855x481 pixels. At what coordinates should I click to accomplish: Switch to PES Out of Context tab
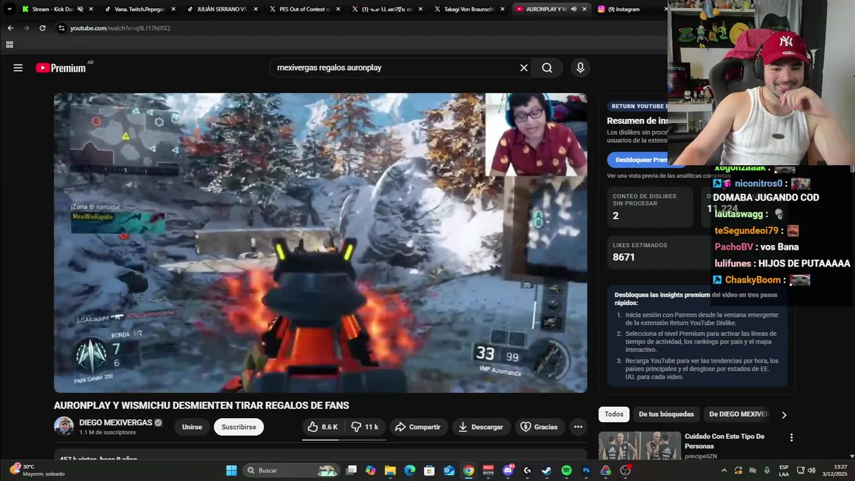(304, 9)
